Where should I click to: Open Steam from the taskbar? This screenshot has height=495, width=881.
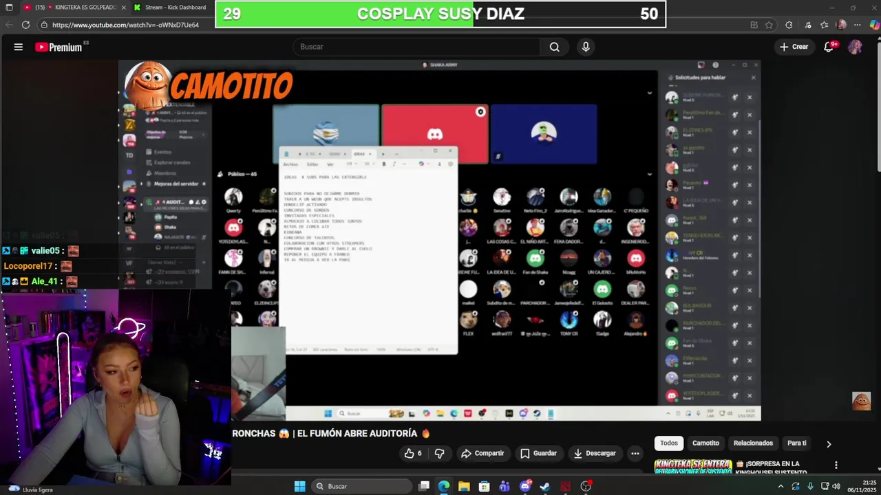coord(545,486)
